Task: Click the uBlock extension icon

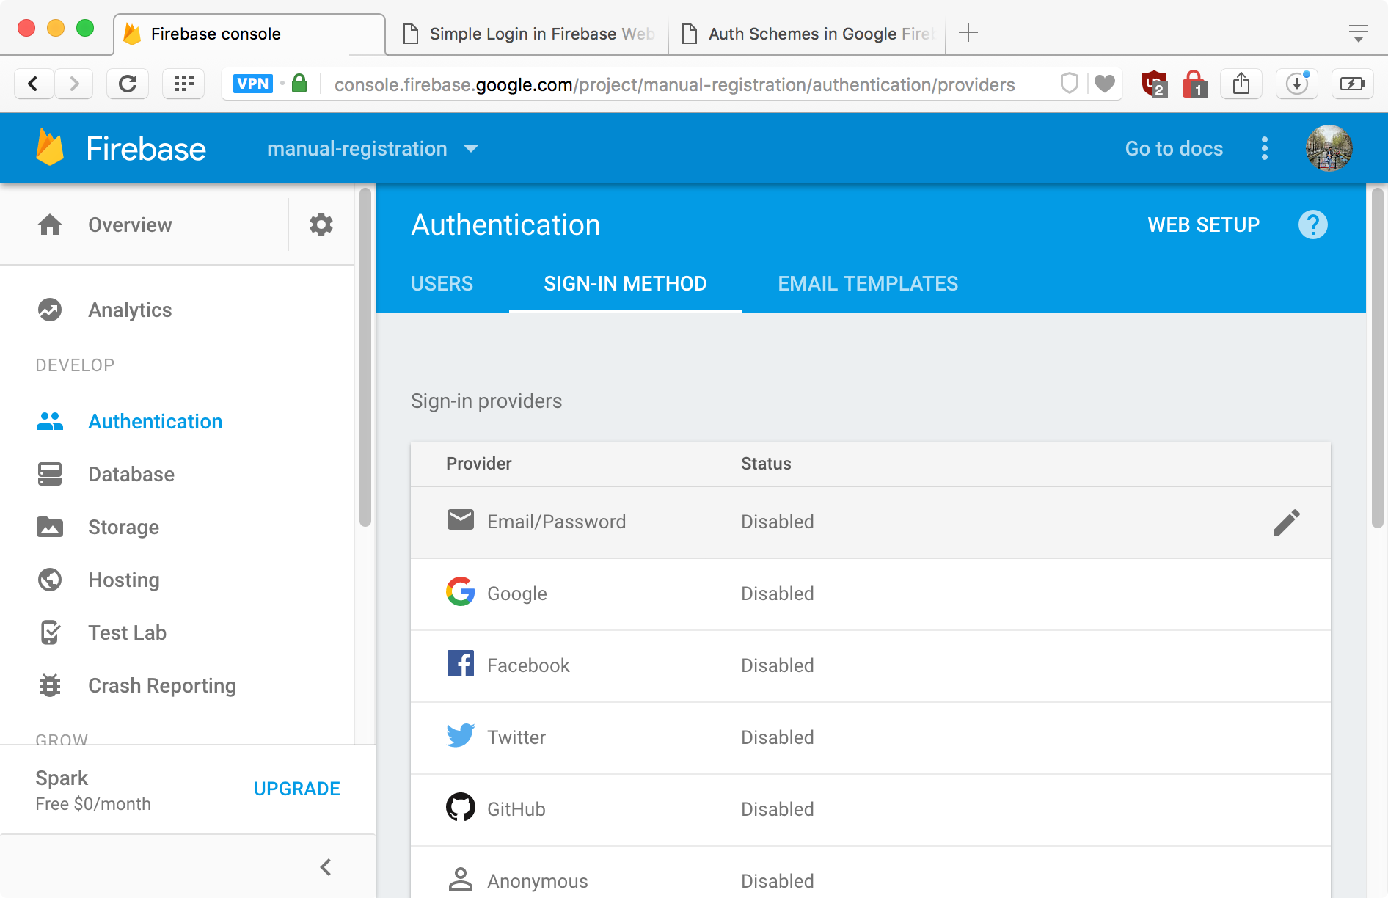Action: (x=1155, y=84)
